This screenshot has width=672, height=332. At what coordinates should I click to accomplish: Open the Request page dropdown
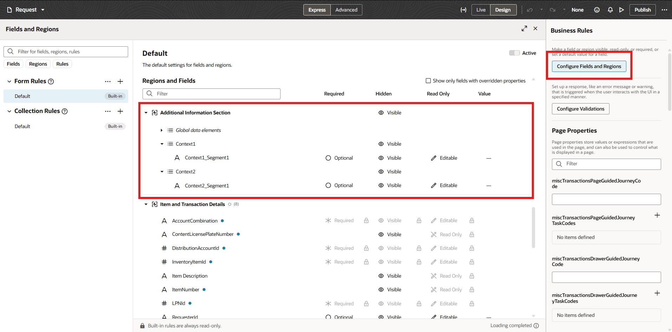click(x=26, y=10)
